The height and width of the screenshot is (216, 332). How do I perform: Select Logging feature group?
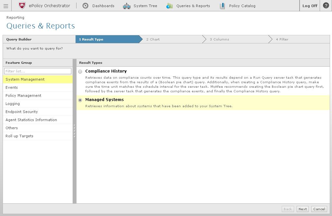(x=38, y=104)
